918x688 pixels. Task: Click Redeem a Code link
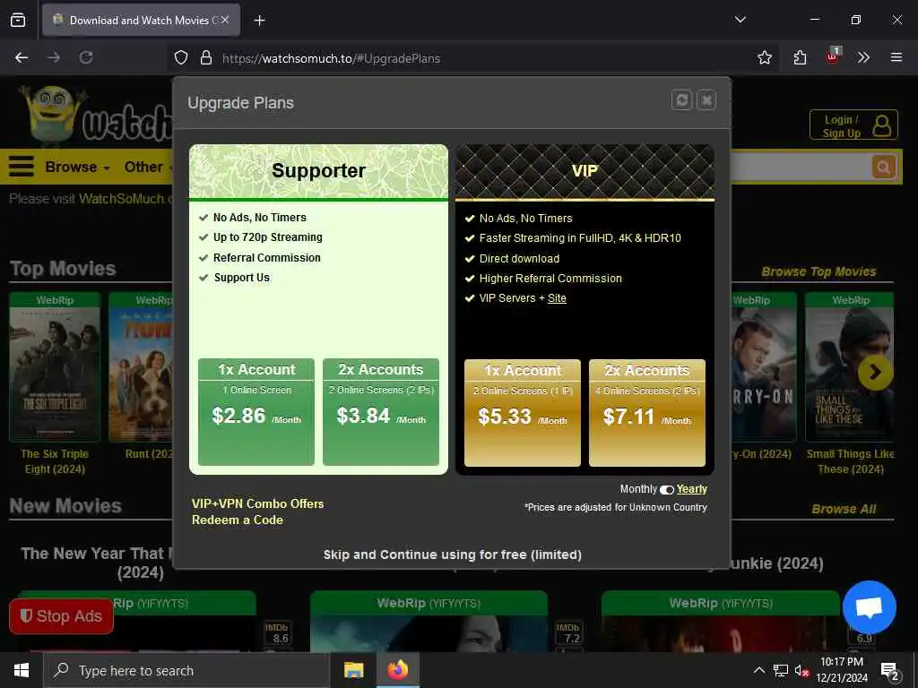pos(237,520)
